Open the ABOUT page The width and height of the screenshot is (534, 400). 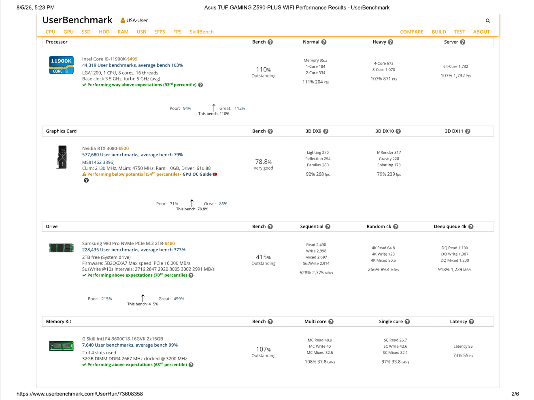pyautogui.click(x=482, y=32)
